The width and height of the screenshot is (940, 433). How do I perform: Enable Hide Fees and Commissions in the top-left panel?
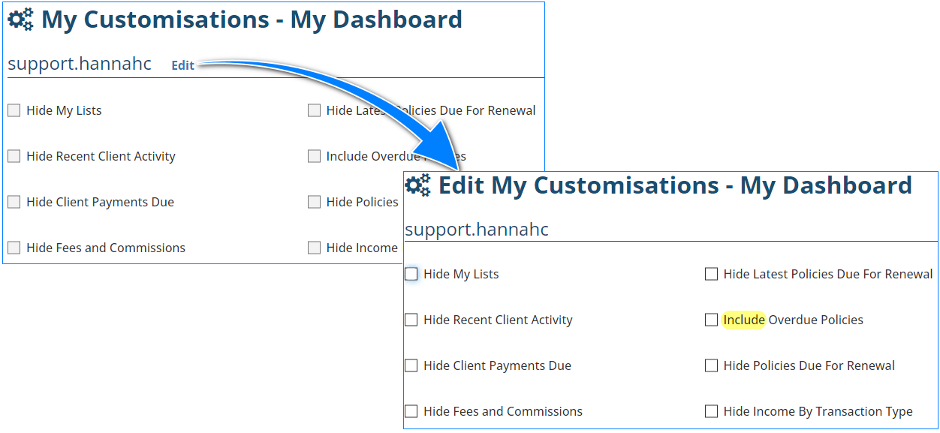tap(14, 248)
